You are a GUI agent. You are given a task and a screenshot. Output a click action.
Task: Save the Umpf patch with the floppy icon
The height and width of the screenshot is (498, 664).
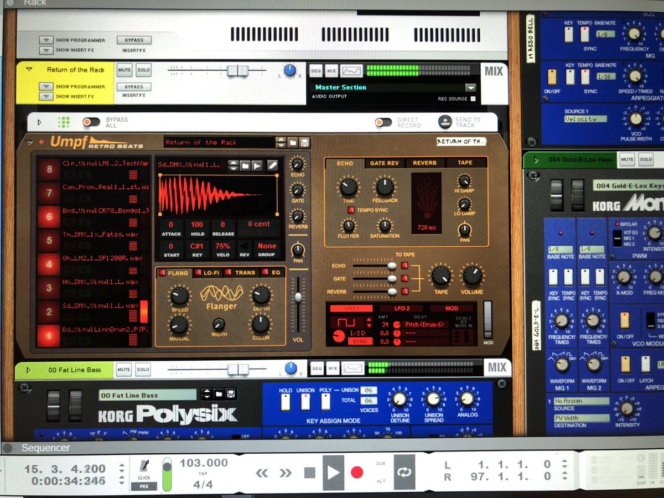(x=305, y=142)
